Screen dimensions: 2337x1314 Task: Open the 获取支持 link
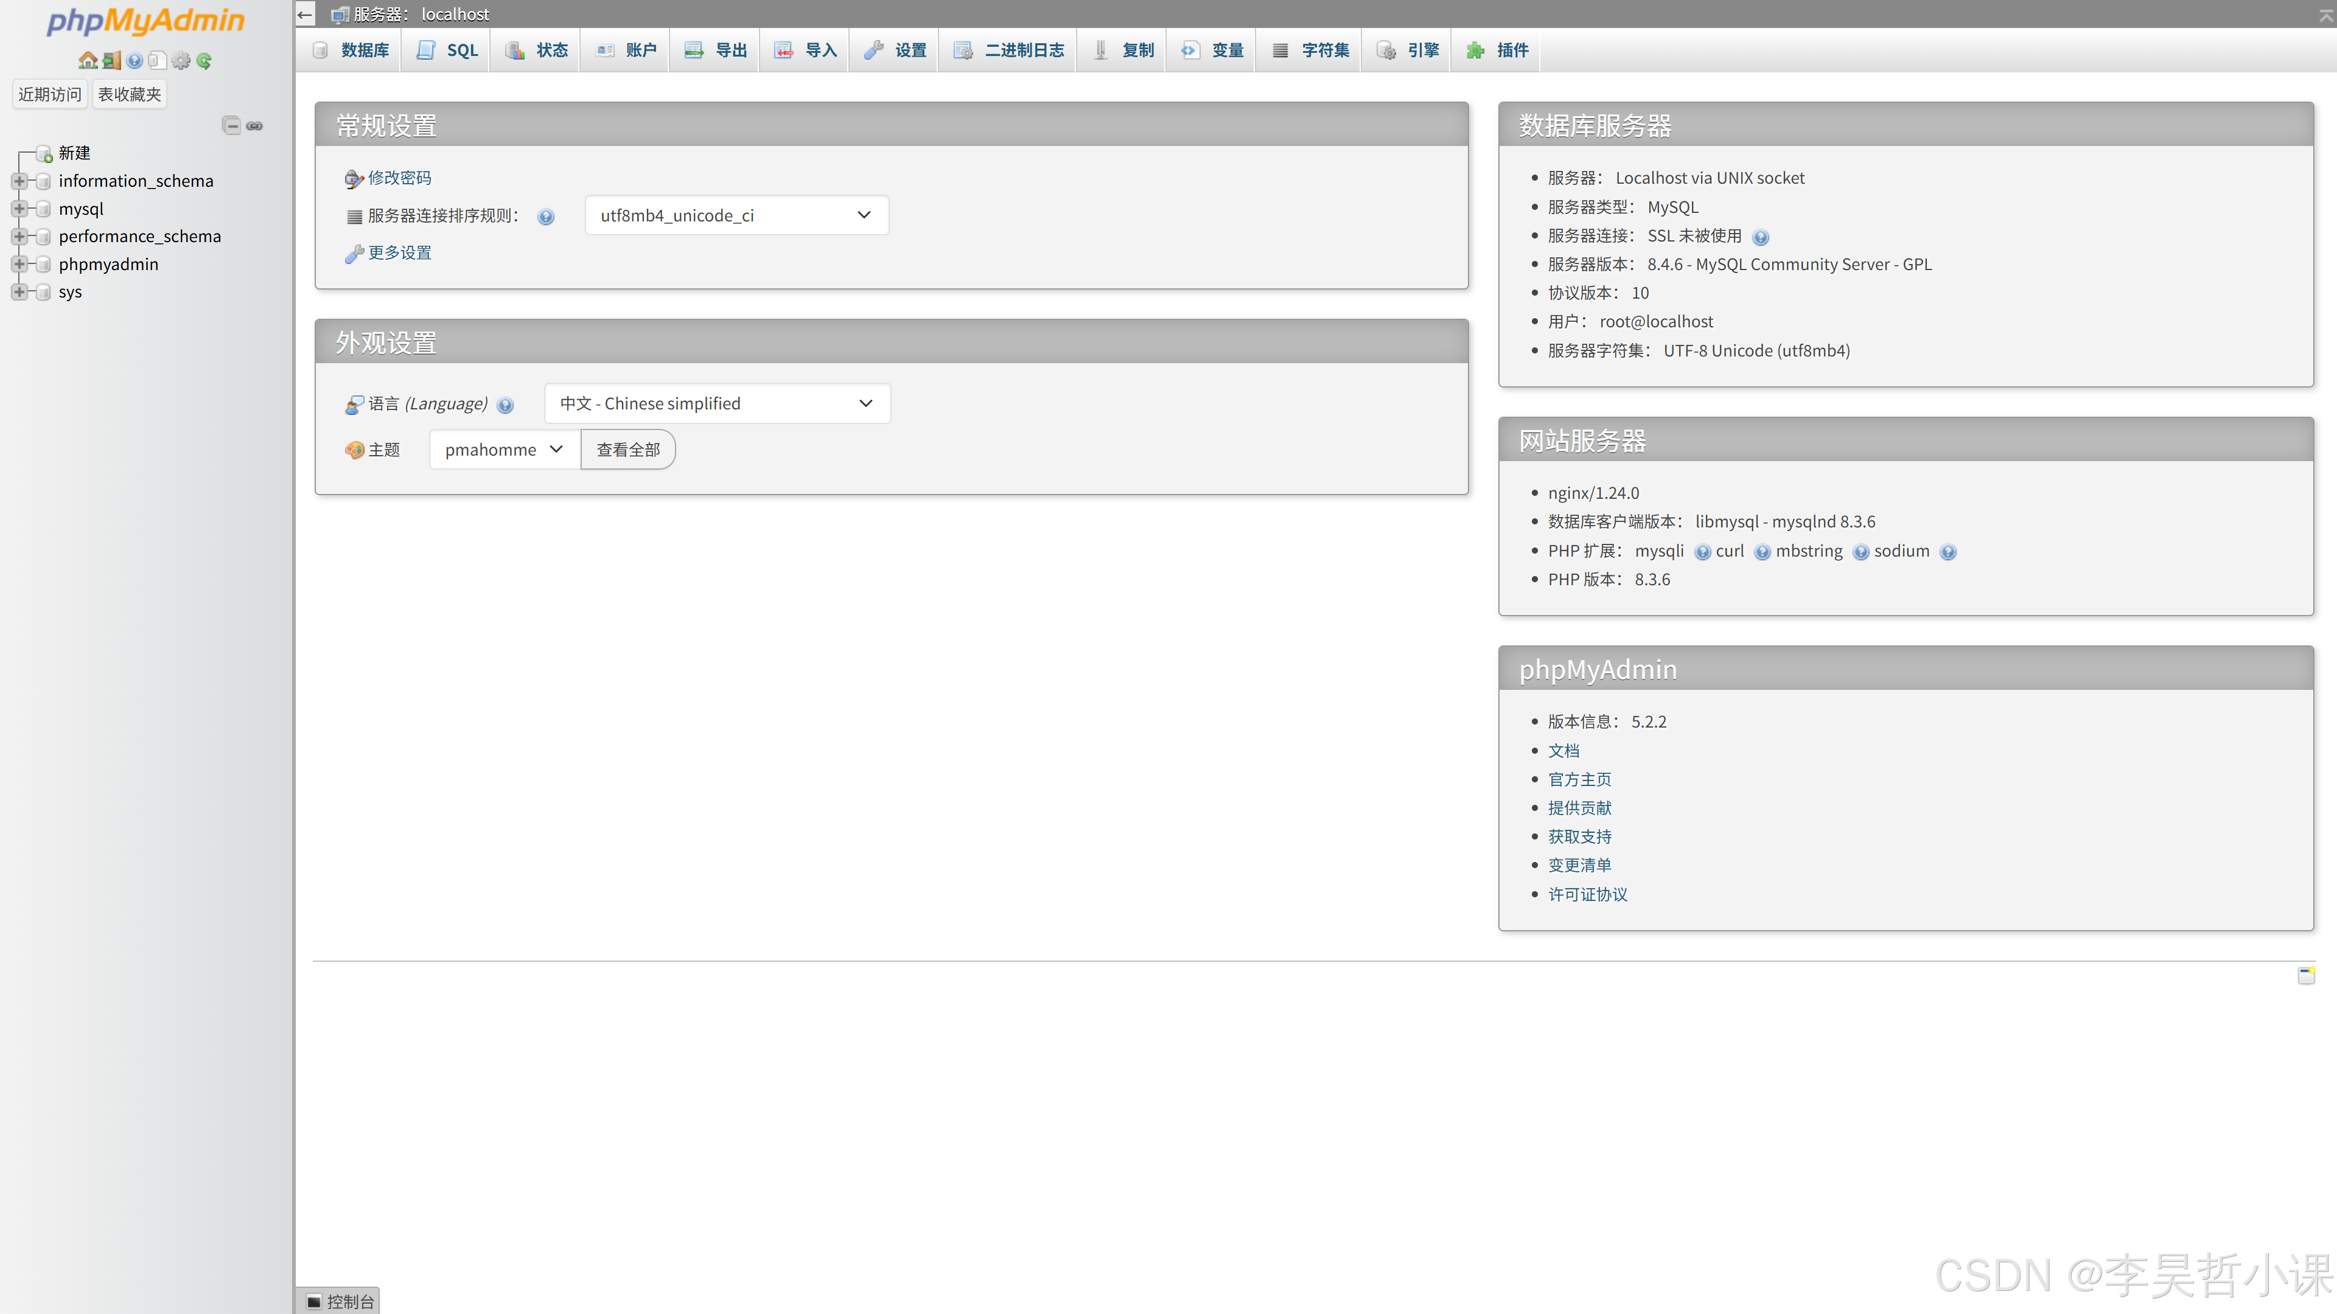point(1579,837)
